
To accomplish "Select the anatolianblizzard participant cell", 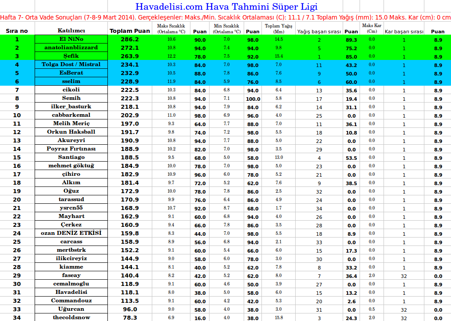I will tap(71, 48).
